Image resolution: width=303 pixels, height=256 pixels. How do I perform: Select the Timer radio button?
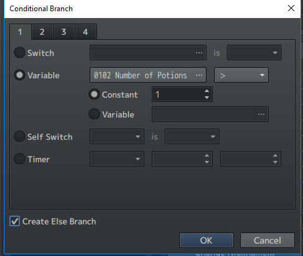[x=19, y=159]
